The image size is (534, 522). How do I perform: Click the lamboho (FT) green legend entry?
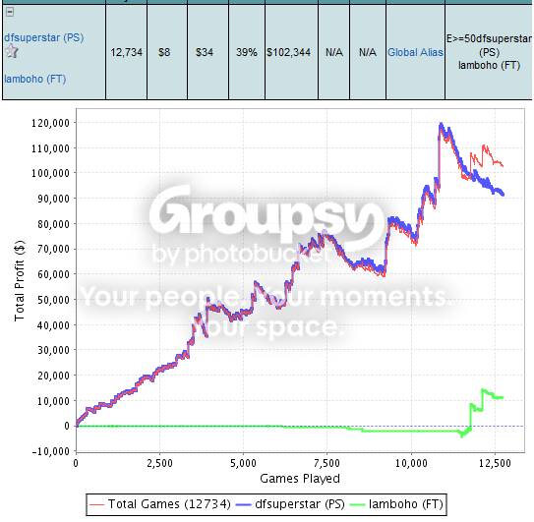pos(396,504)
